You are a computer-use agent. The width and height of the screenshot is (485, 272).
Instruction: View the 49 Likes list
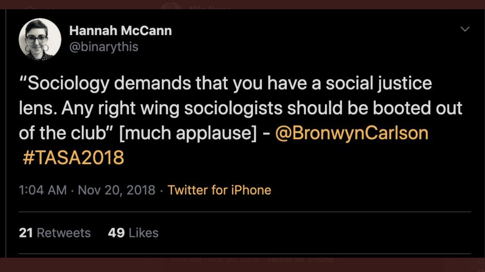tap(133, 233)
